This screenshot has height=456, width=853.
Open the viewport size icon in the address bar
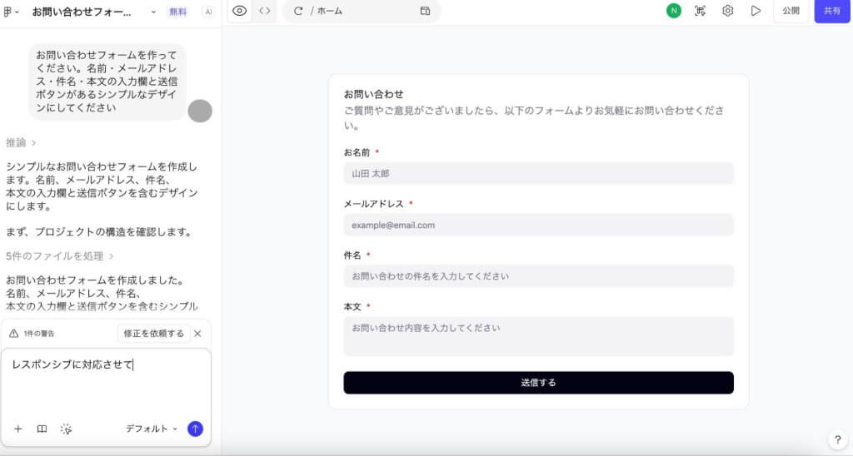[426, 11]
